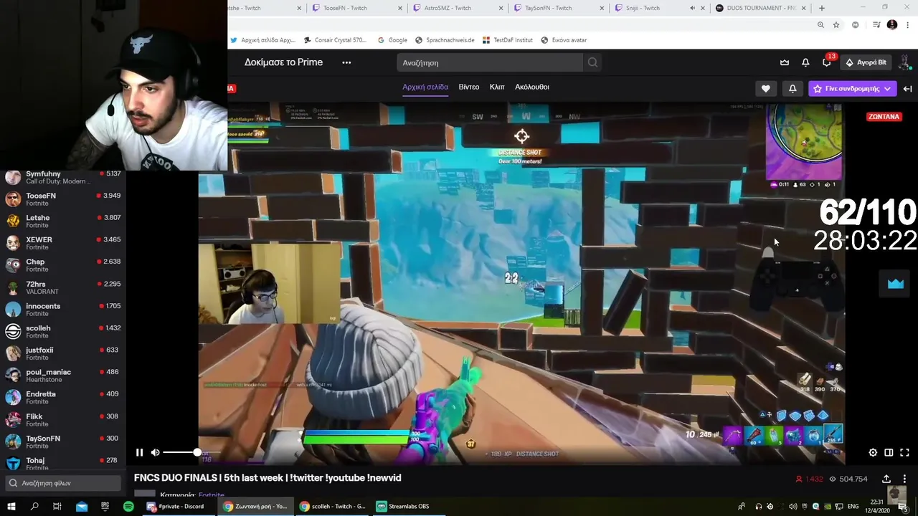The height and width of the screenshot is (516, 918).
Task: Toggle channel notifications bell beside Subscribe
Action: 792,89
